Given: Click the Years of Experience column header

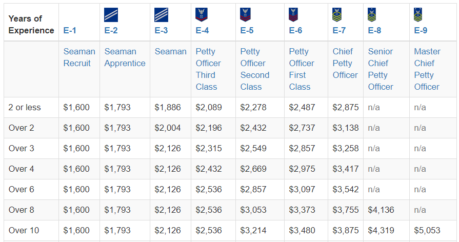Looking at the screenshot, I should point(31,25).
